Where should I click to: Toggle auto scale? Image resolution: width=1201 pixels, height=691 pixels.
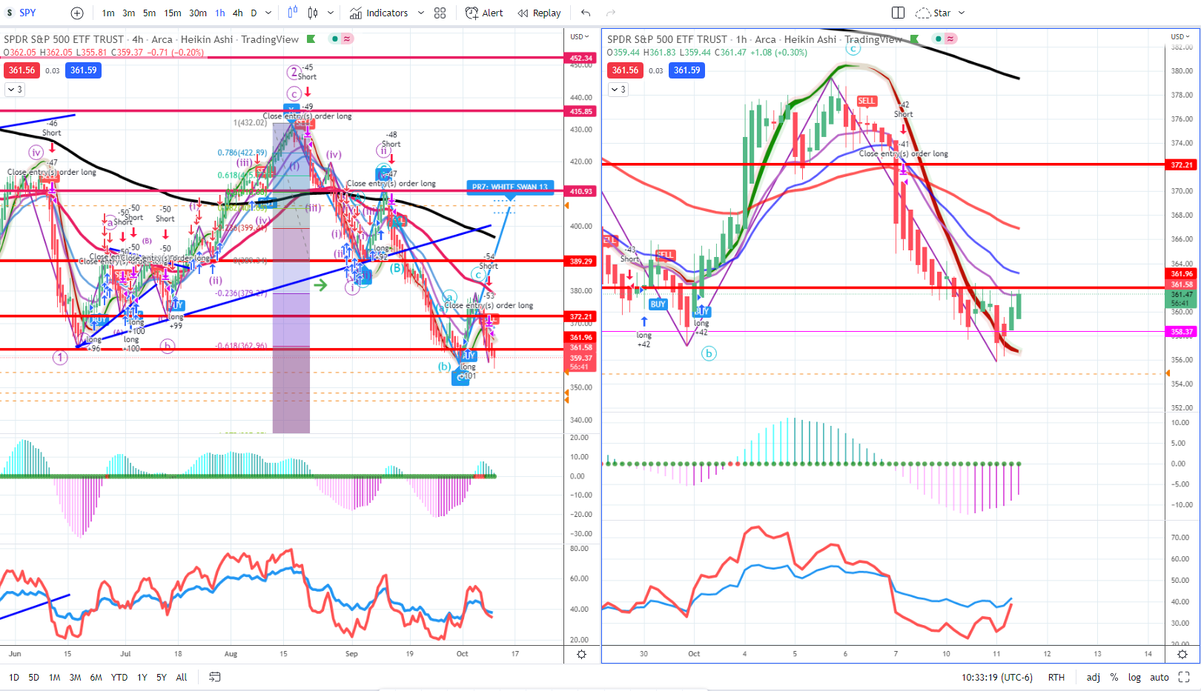click(1159, 678)
